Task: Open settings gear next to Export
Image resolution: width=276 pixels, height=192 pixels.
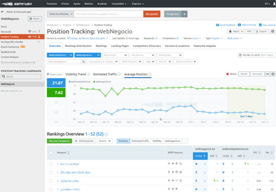Action: click(x=273, y=31)
